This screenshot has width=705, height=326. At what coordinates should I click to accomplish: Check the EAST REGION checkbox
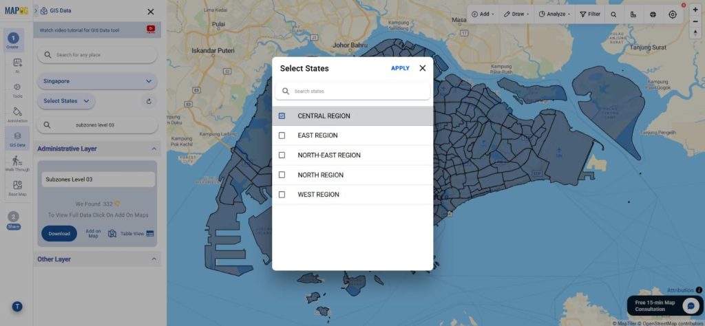[x=282, y=135]
